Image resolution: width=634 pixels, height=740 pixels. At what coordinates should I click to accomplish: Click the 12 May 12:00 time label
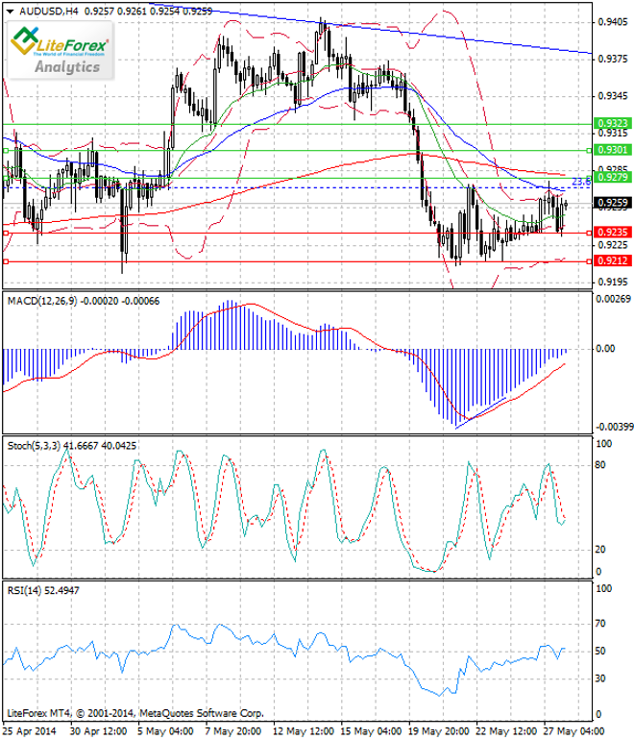pyautogui.click(x=304, y=731)
